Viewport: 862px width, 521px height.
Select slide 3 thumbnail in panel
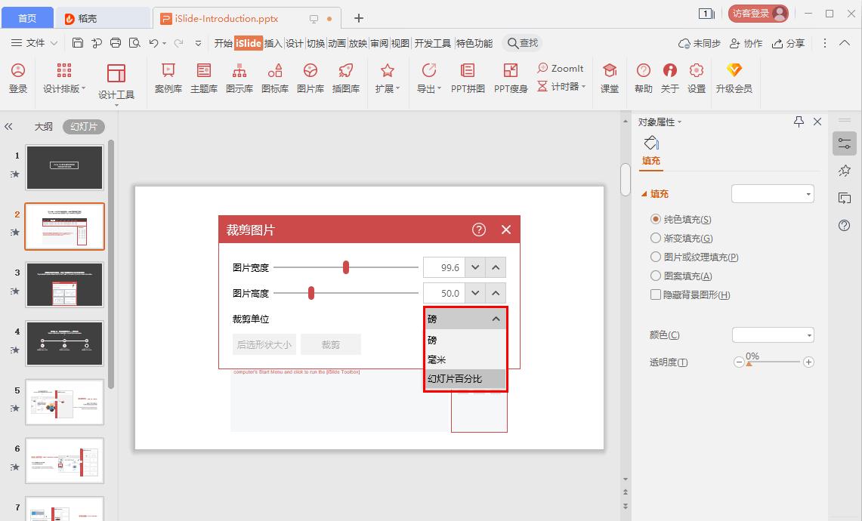[x=64, y=285]
